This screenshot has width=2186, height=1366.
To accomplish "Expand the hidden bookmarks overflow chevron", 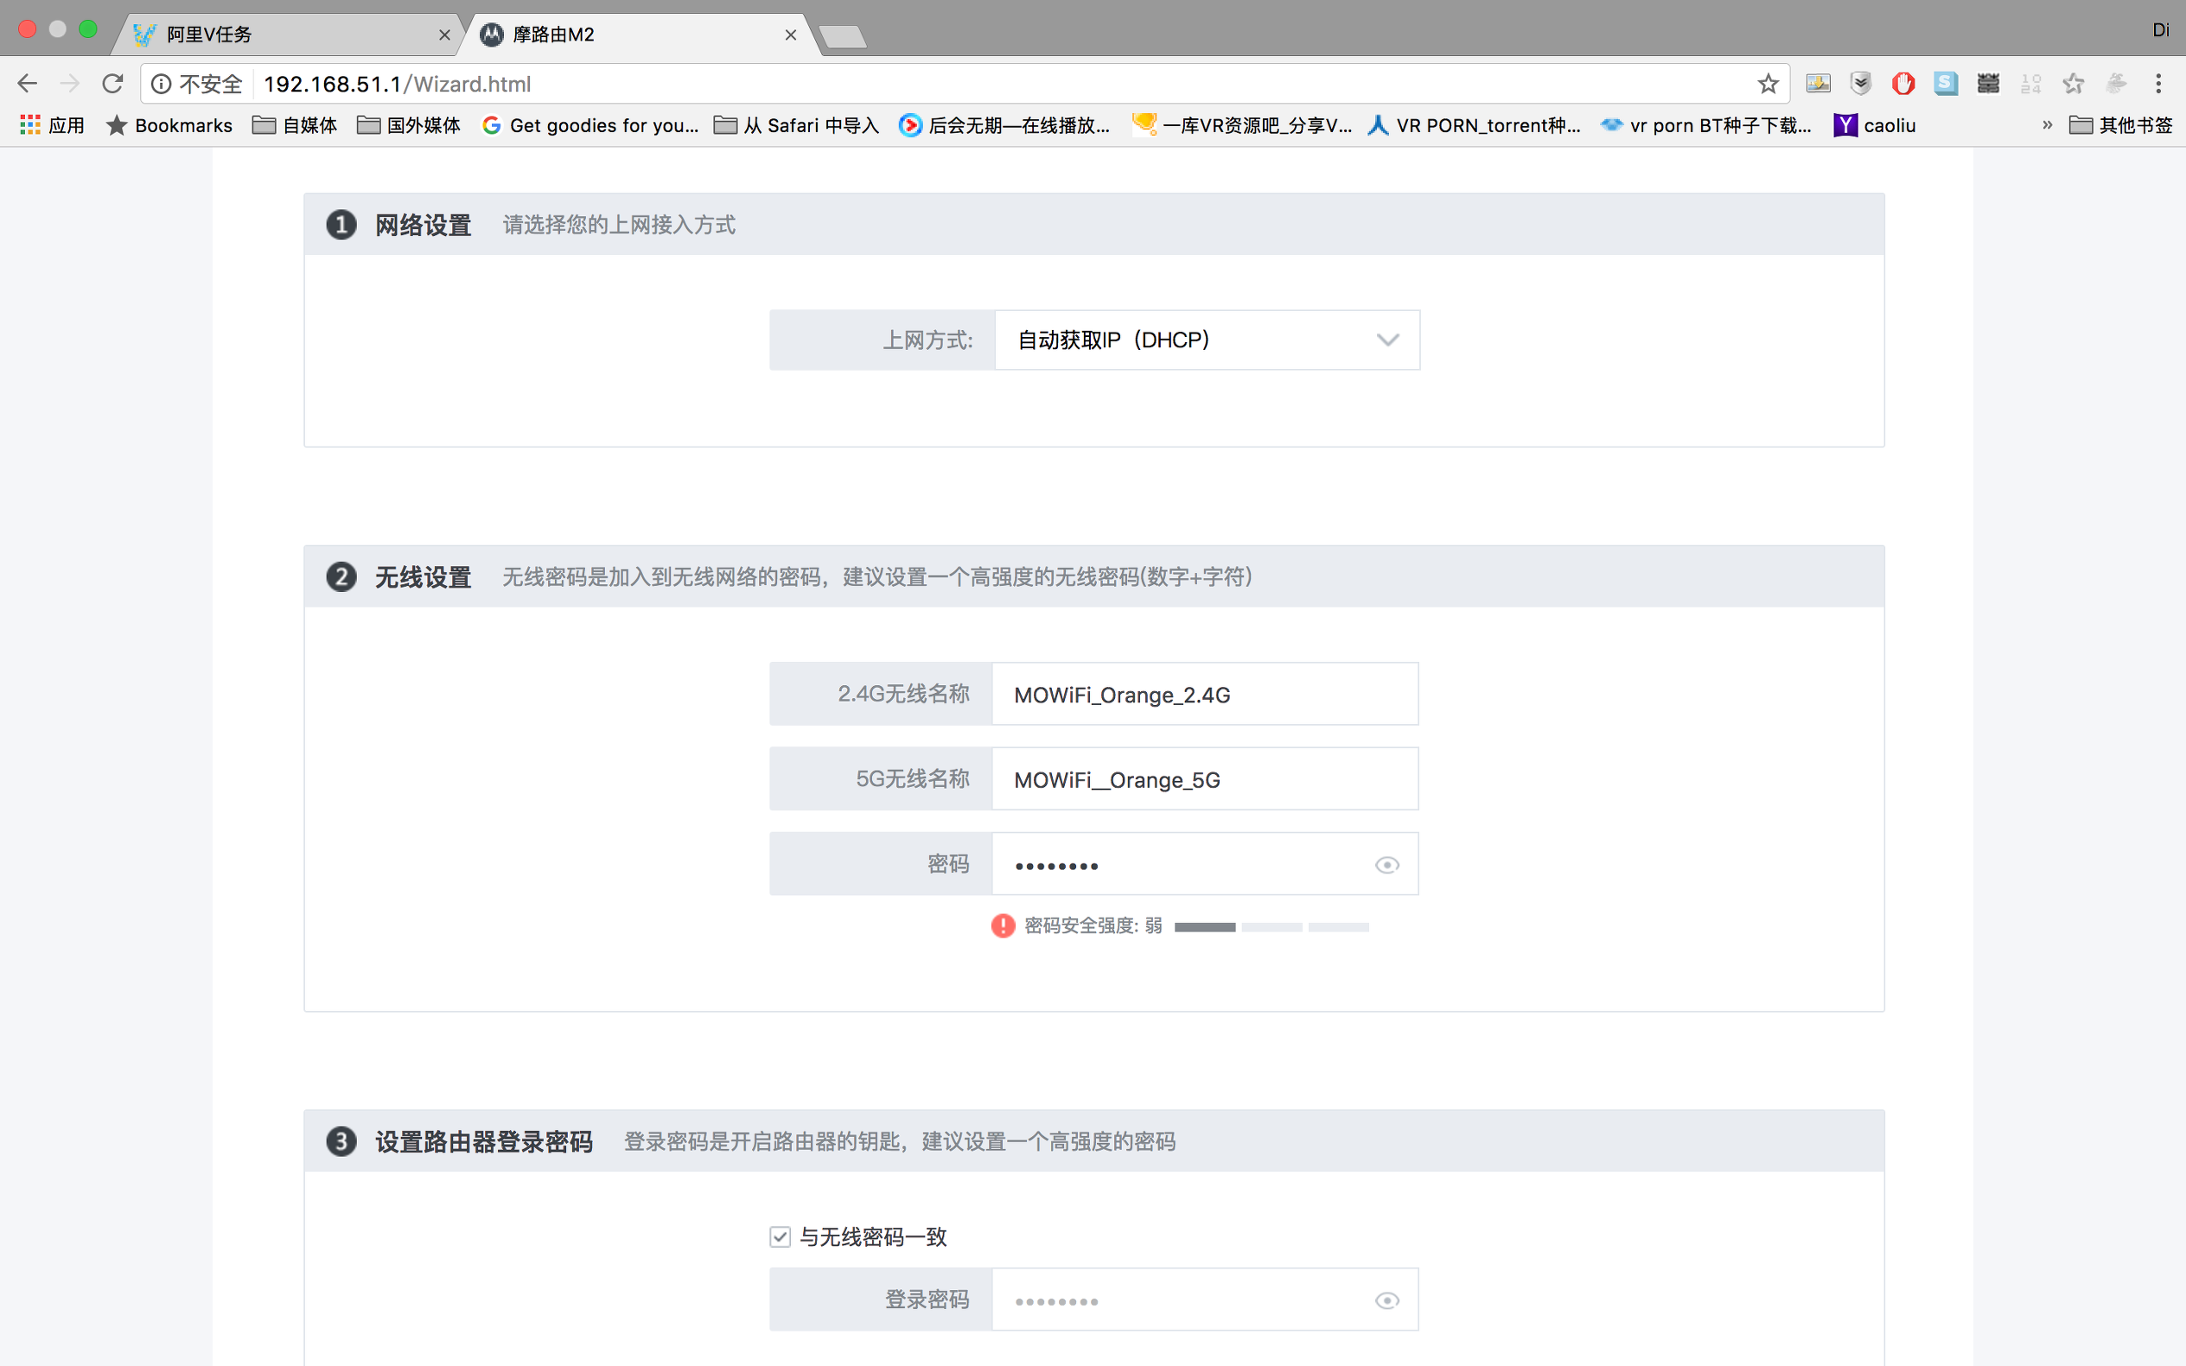I will pos(2047,125).
